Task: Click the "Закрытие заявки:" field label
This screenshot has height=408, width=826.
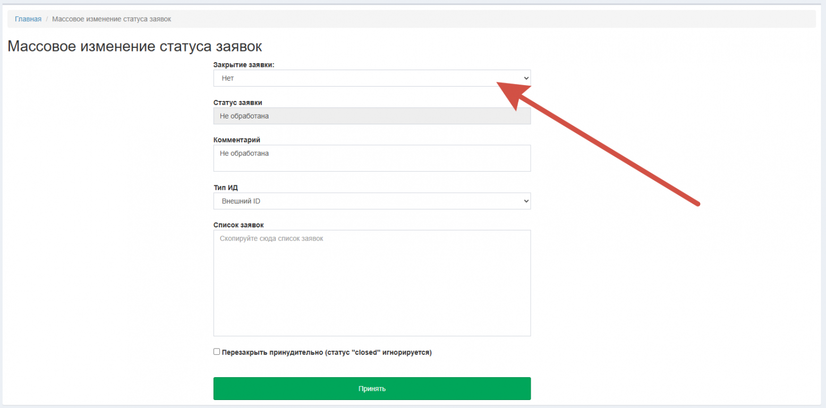Action: (244, 65)
